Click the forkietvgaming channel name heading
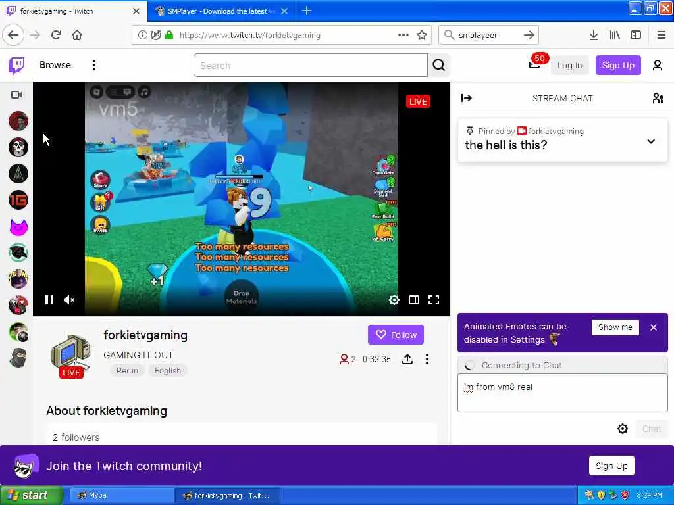 (x=145, y=335)
